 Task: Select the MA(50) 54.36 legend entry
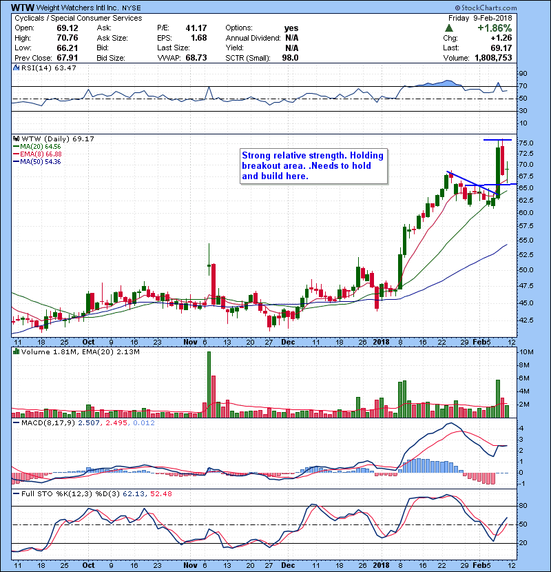tap(37, 161)
